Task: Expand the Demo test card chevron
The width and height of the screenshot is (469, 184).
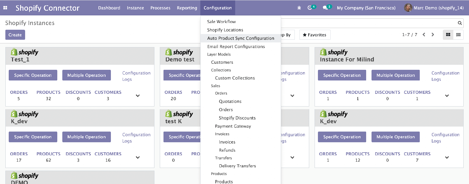Action: click(x=292, y=96)
